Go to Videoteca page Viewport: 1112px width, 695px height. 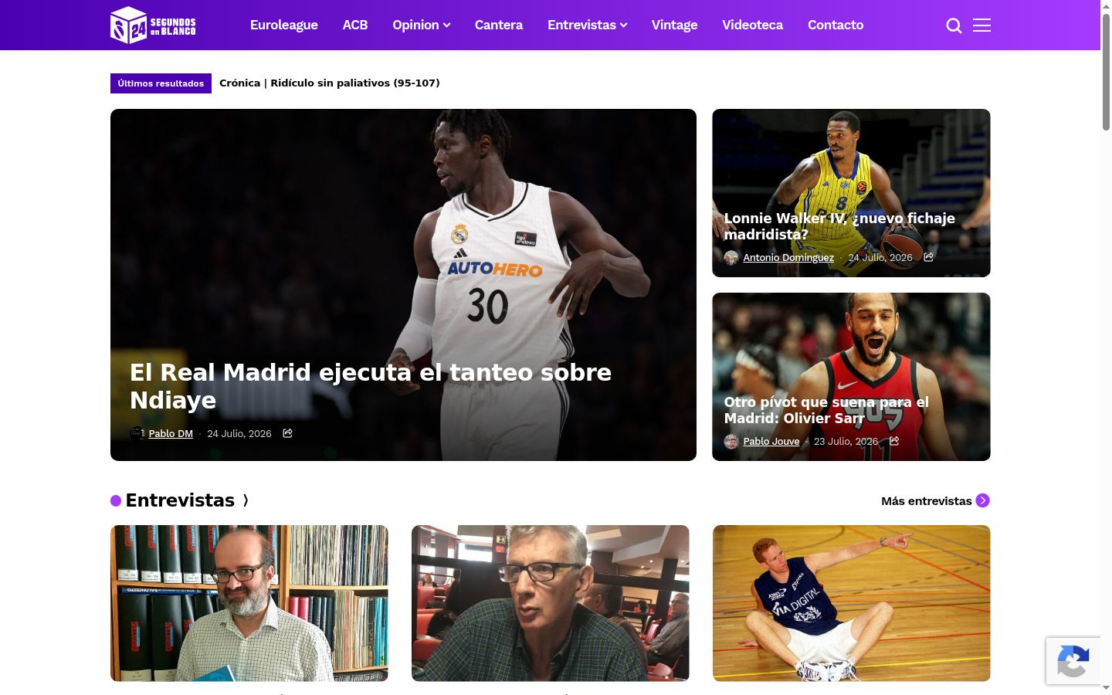click(752, 25)
